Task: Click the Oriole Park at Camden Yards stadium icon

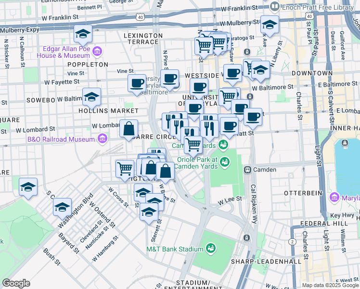Action: pos(225,162)
